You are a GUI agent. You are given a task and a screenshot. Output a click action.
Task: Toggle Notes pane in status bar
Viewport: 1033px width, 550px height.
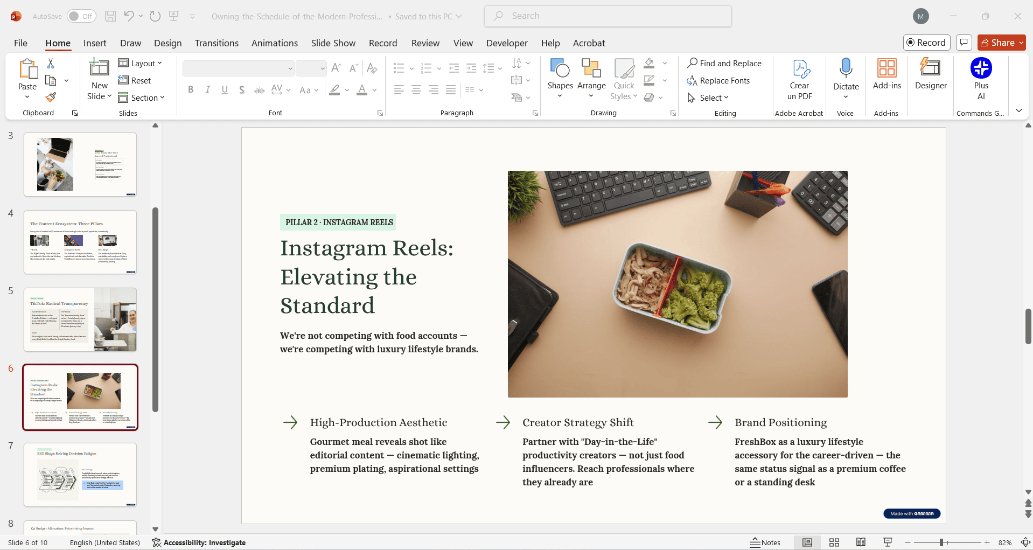coord(765,542)
